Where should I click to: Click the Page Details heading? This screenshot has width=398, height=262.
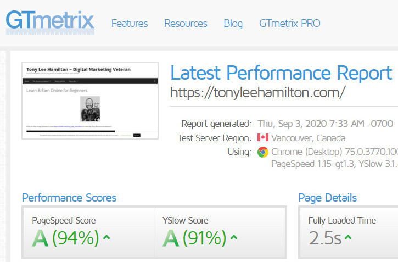327,198
